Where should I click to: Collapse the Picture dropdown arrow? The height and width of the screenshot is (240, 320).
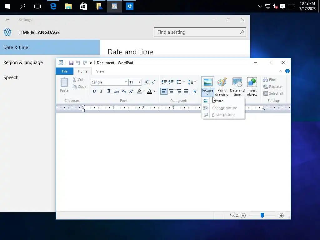207,94
